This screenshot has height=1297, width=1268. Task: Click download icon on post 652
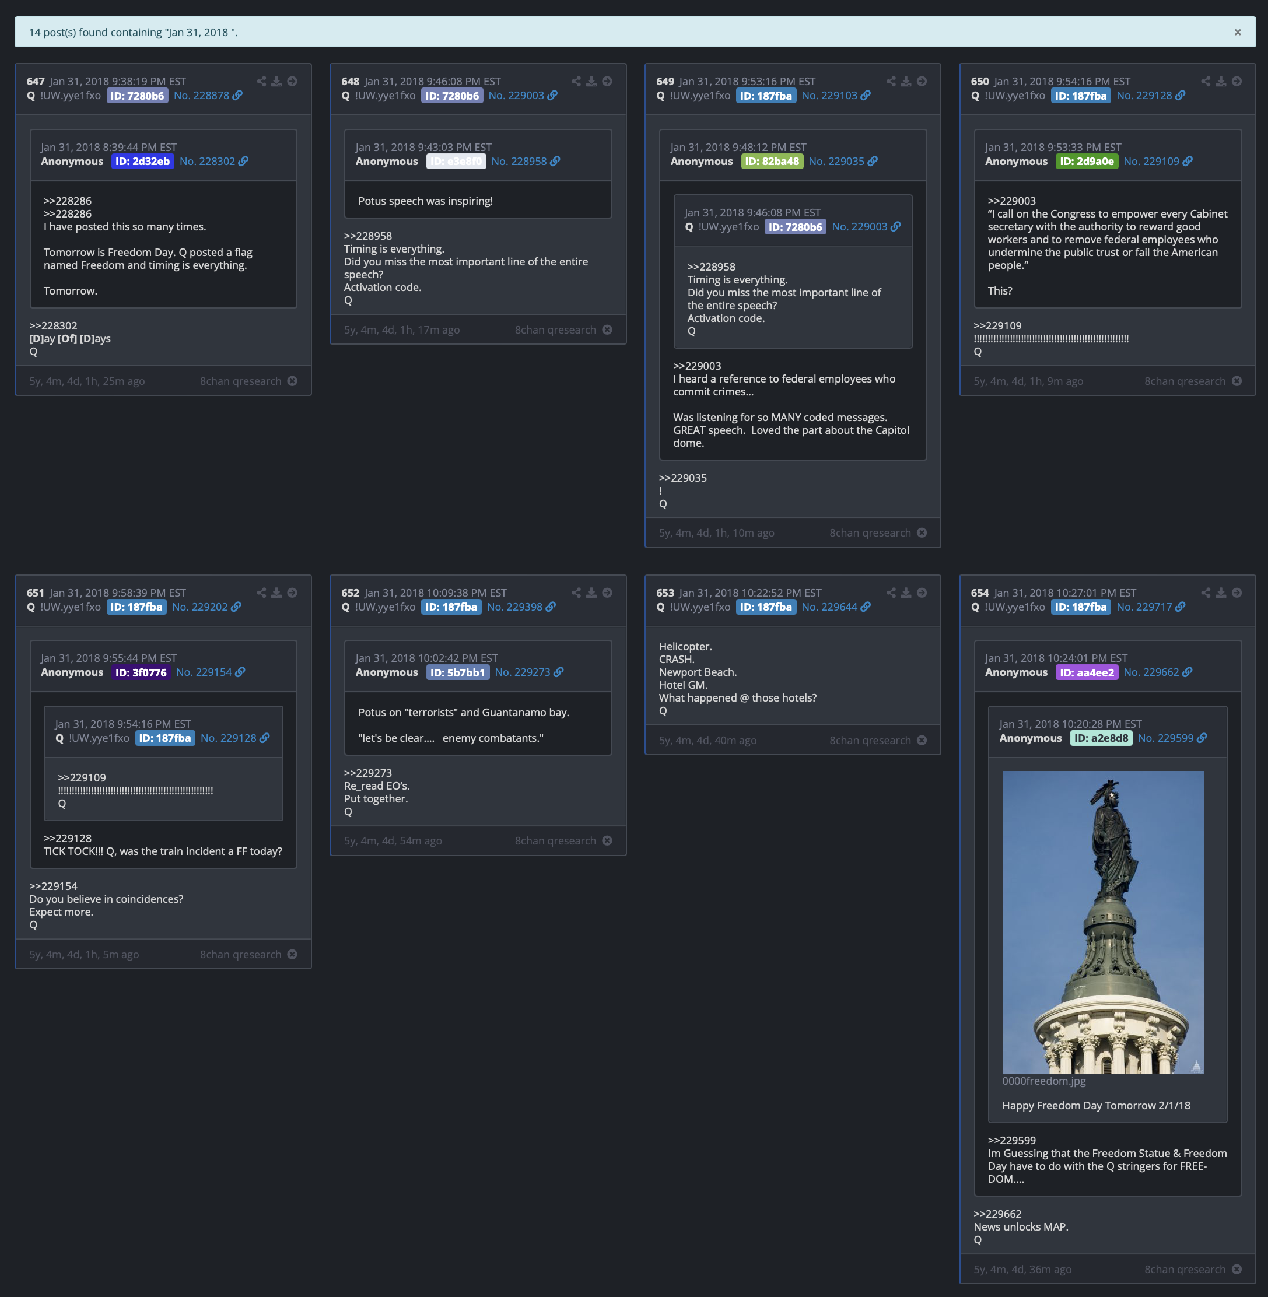[591, 593]
